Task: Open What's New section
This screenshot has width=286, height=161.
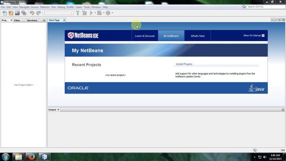Action: 198,36
